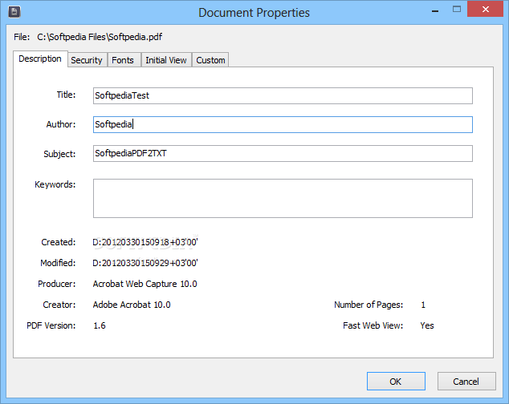Click the Fast Web View value Yes

click(x=427, y=325)
